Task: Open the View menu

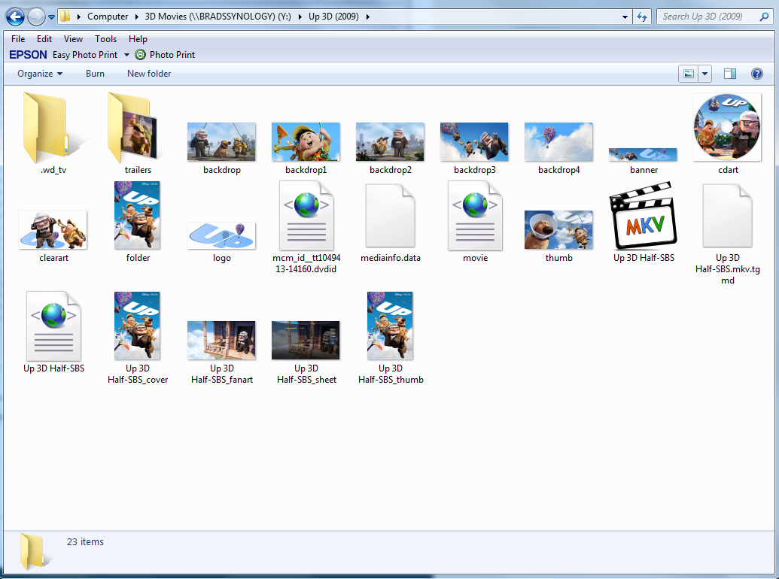Action: (x=73, y=38)
